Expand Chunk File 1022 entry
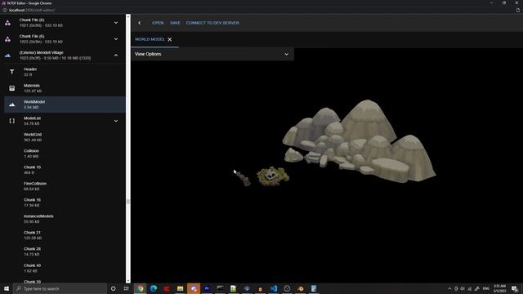The height and width of the screenshot is (294, 523). point(116,39)
